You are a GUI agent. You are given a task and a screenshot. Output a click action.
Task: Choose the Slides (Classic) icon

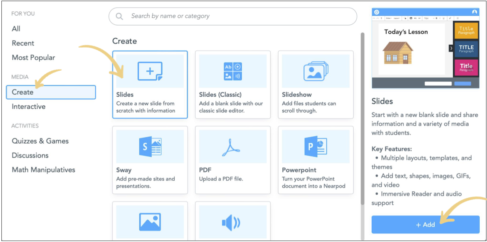[x=232, y=71]
